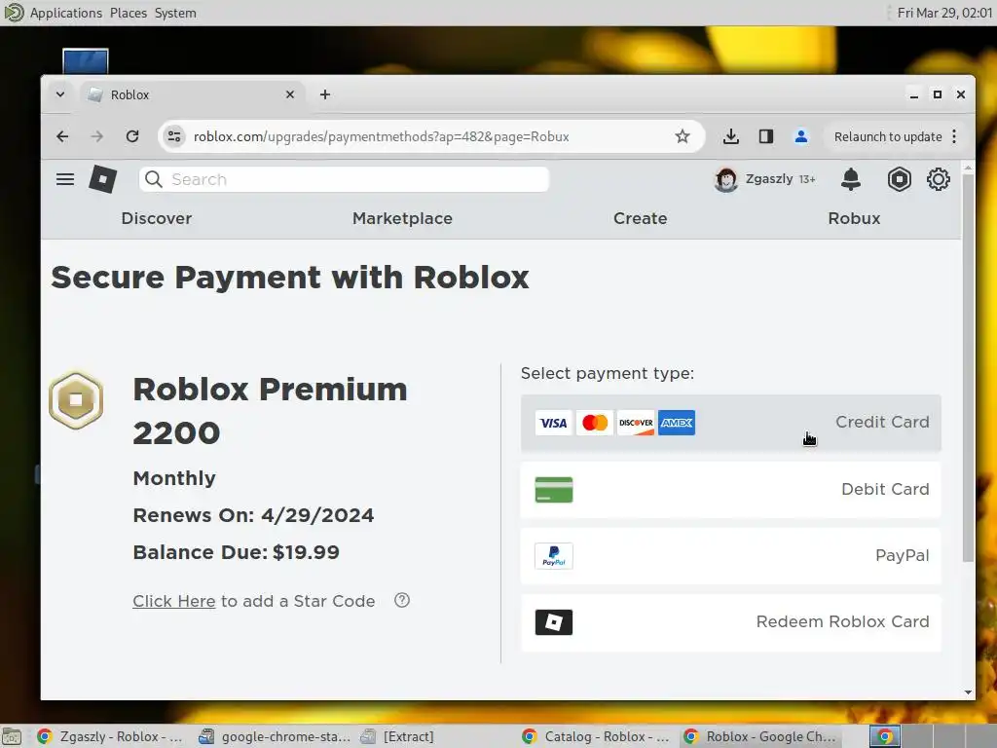Toggle Chrome side panel
This screenshot has height=748, width=997.
click(766, 136)
